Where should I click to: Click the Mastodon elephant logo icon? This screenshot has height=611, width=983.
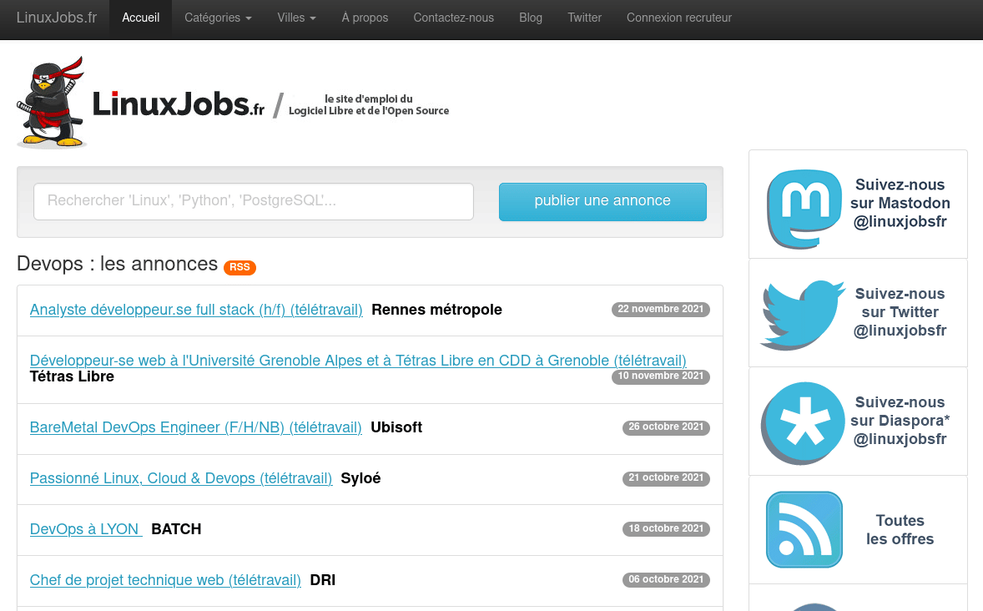pos(804,209)
